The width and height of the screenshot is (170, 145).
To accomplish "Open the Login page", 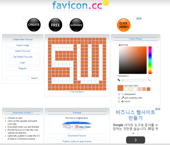I will 23,62.
